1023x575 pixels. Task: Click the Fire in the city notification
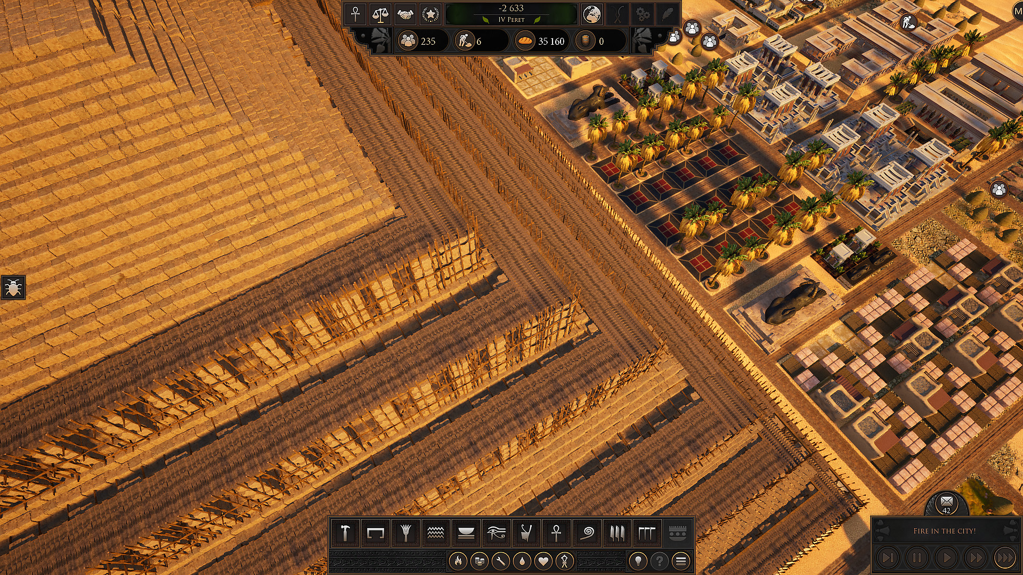coord(945,530)
